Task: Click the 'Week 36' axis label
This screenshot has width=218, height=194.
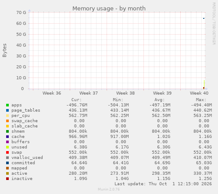Action: pyautogui.click(x=52, y=93)
